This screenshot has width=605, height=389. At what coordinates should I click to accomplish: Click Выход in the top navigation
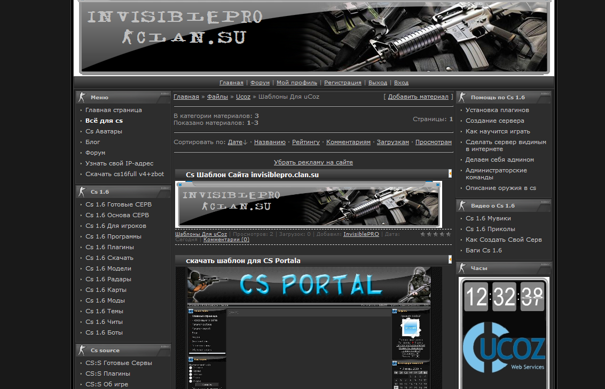378,83
